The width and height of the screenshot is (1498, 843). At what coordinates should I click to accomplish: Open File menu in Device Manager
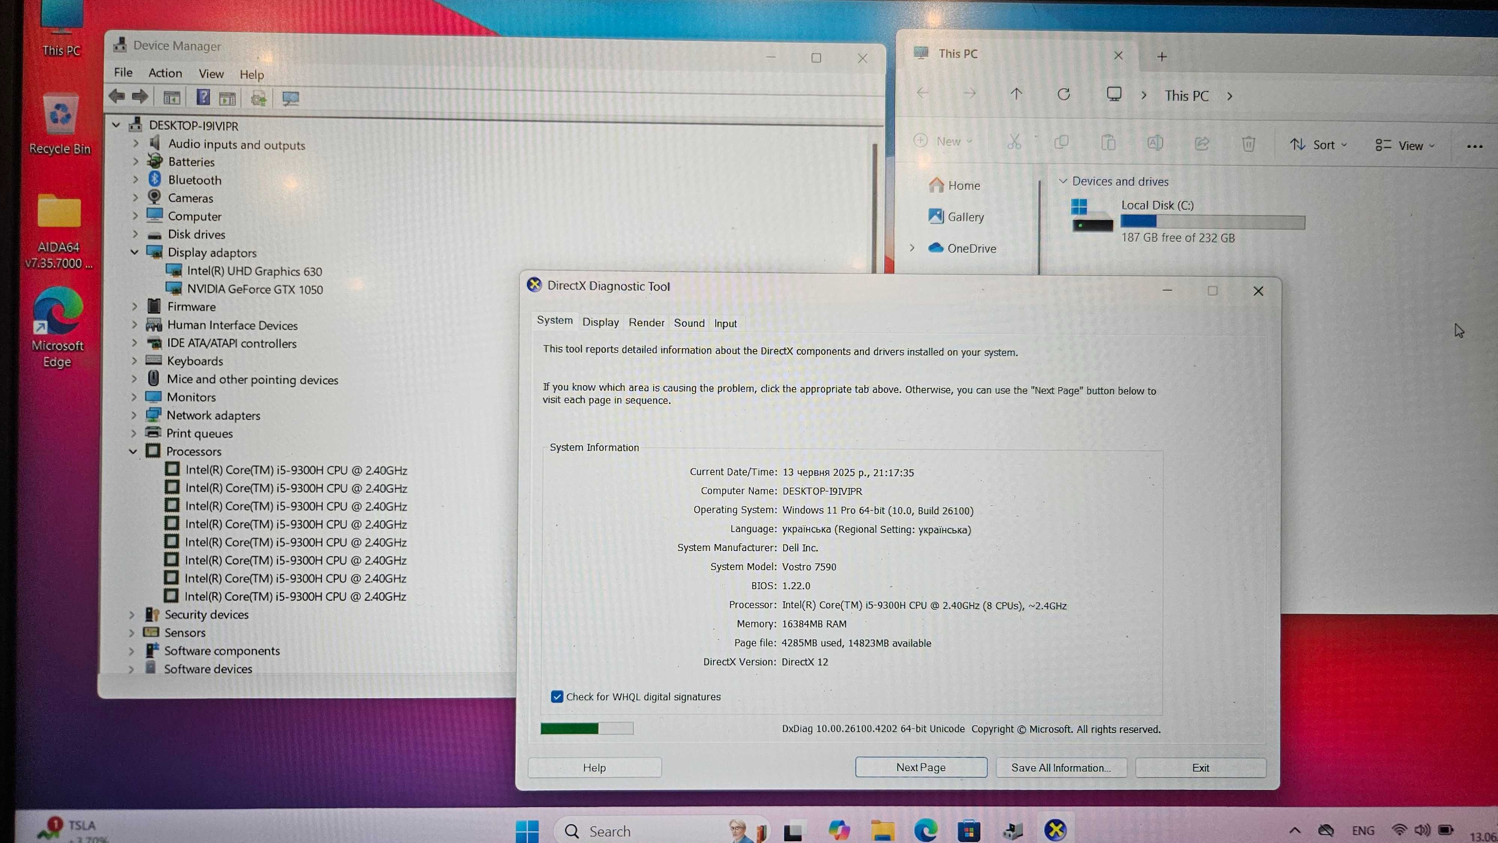pyautogui.click(x=123, y=72)
